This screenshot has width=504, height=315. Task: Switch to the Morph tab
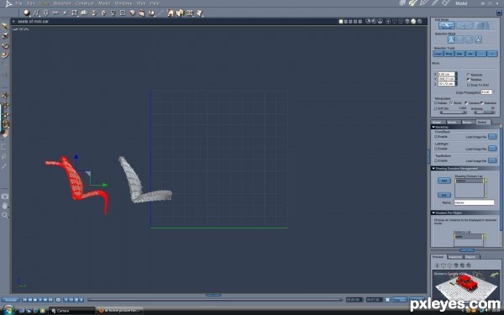coord(452,122)
